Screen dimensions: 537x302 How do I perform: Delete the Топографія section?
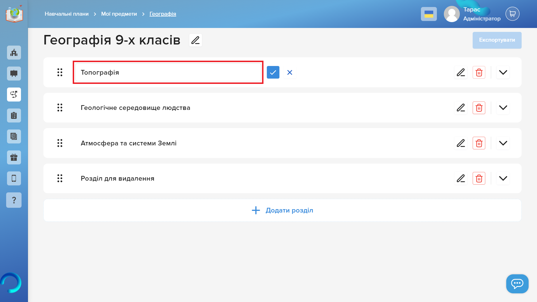coord(479,72)
